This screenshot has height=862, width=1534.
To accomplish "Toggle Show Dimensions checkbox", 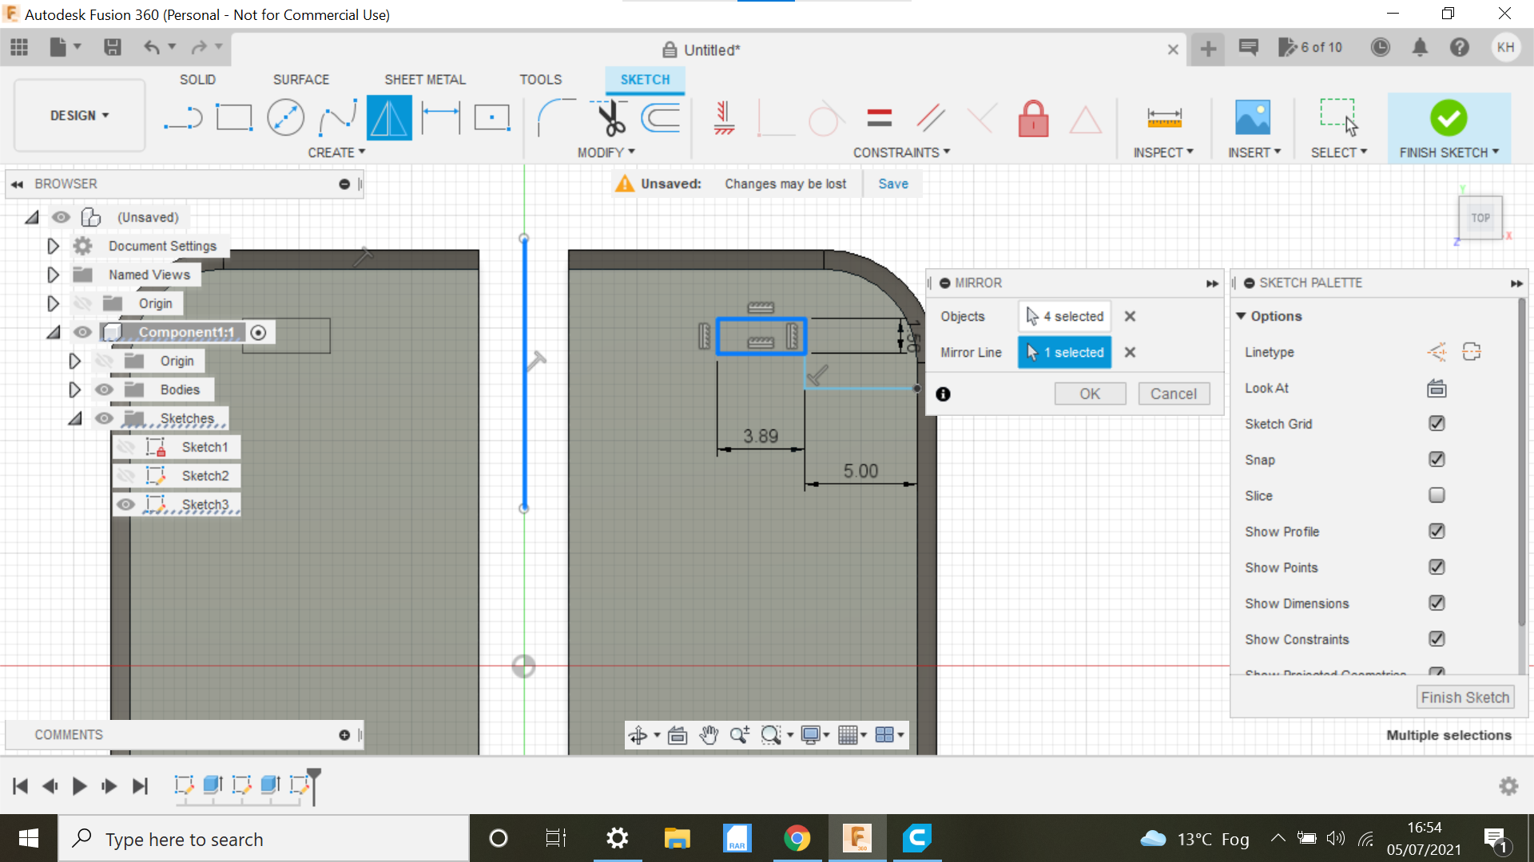I will pyautogui.click(x=1437, y=603).
